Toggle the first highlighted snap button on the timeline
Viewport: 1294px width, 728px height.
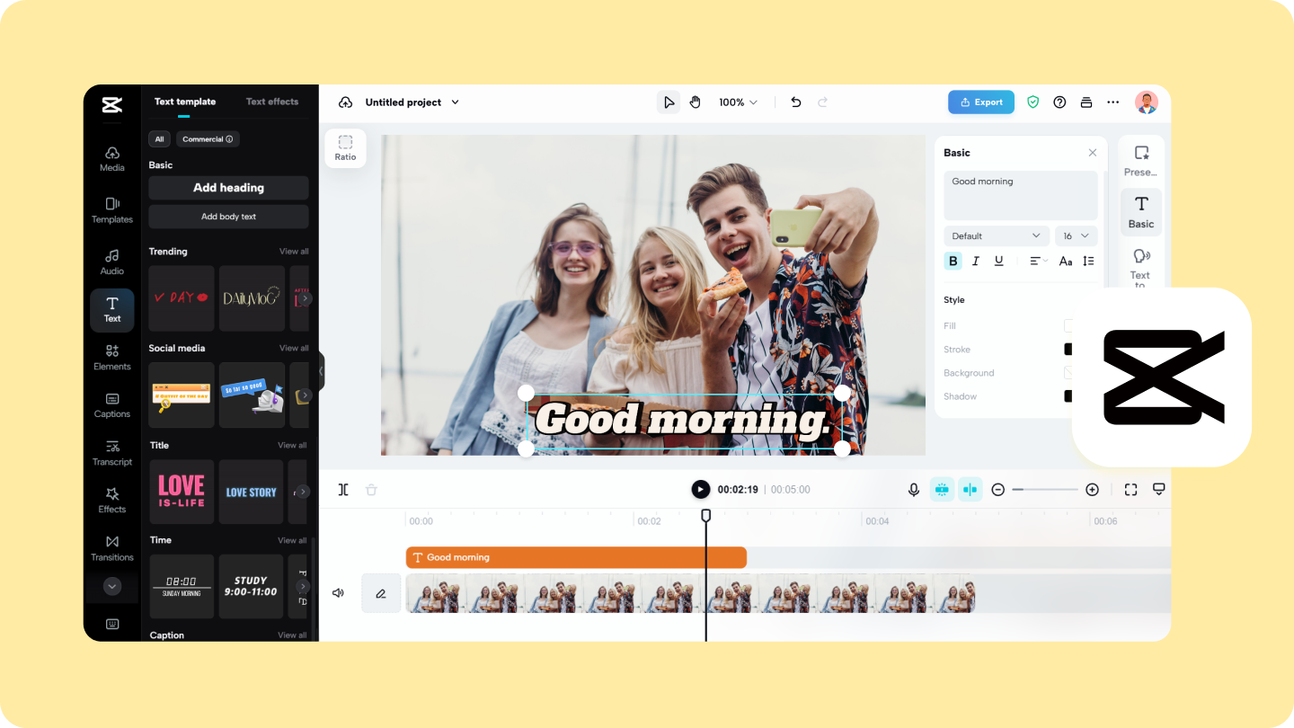click(942, 490)
